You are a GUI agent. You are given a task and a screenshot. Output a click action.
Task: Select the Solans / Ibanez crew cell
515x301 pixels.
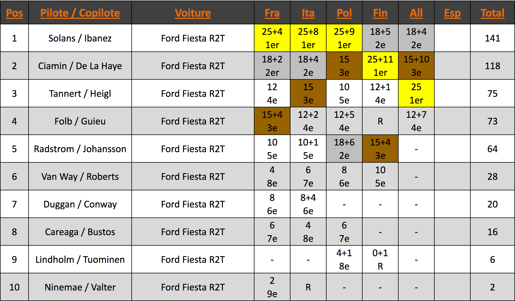(x=80, y=38)
